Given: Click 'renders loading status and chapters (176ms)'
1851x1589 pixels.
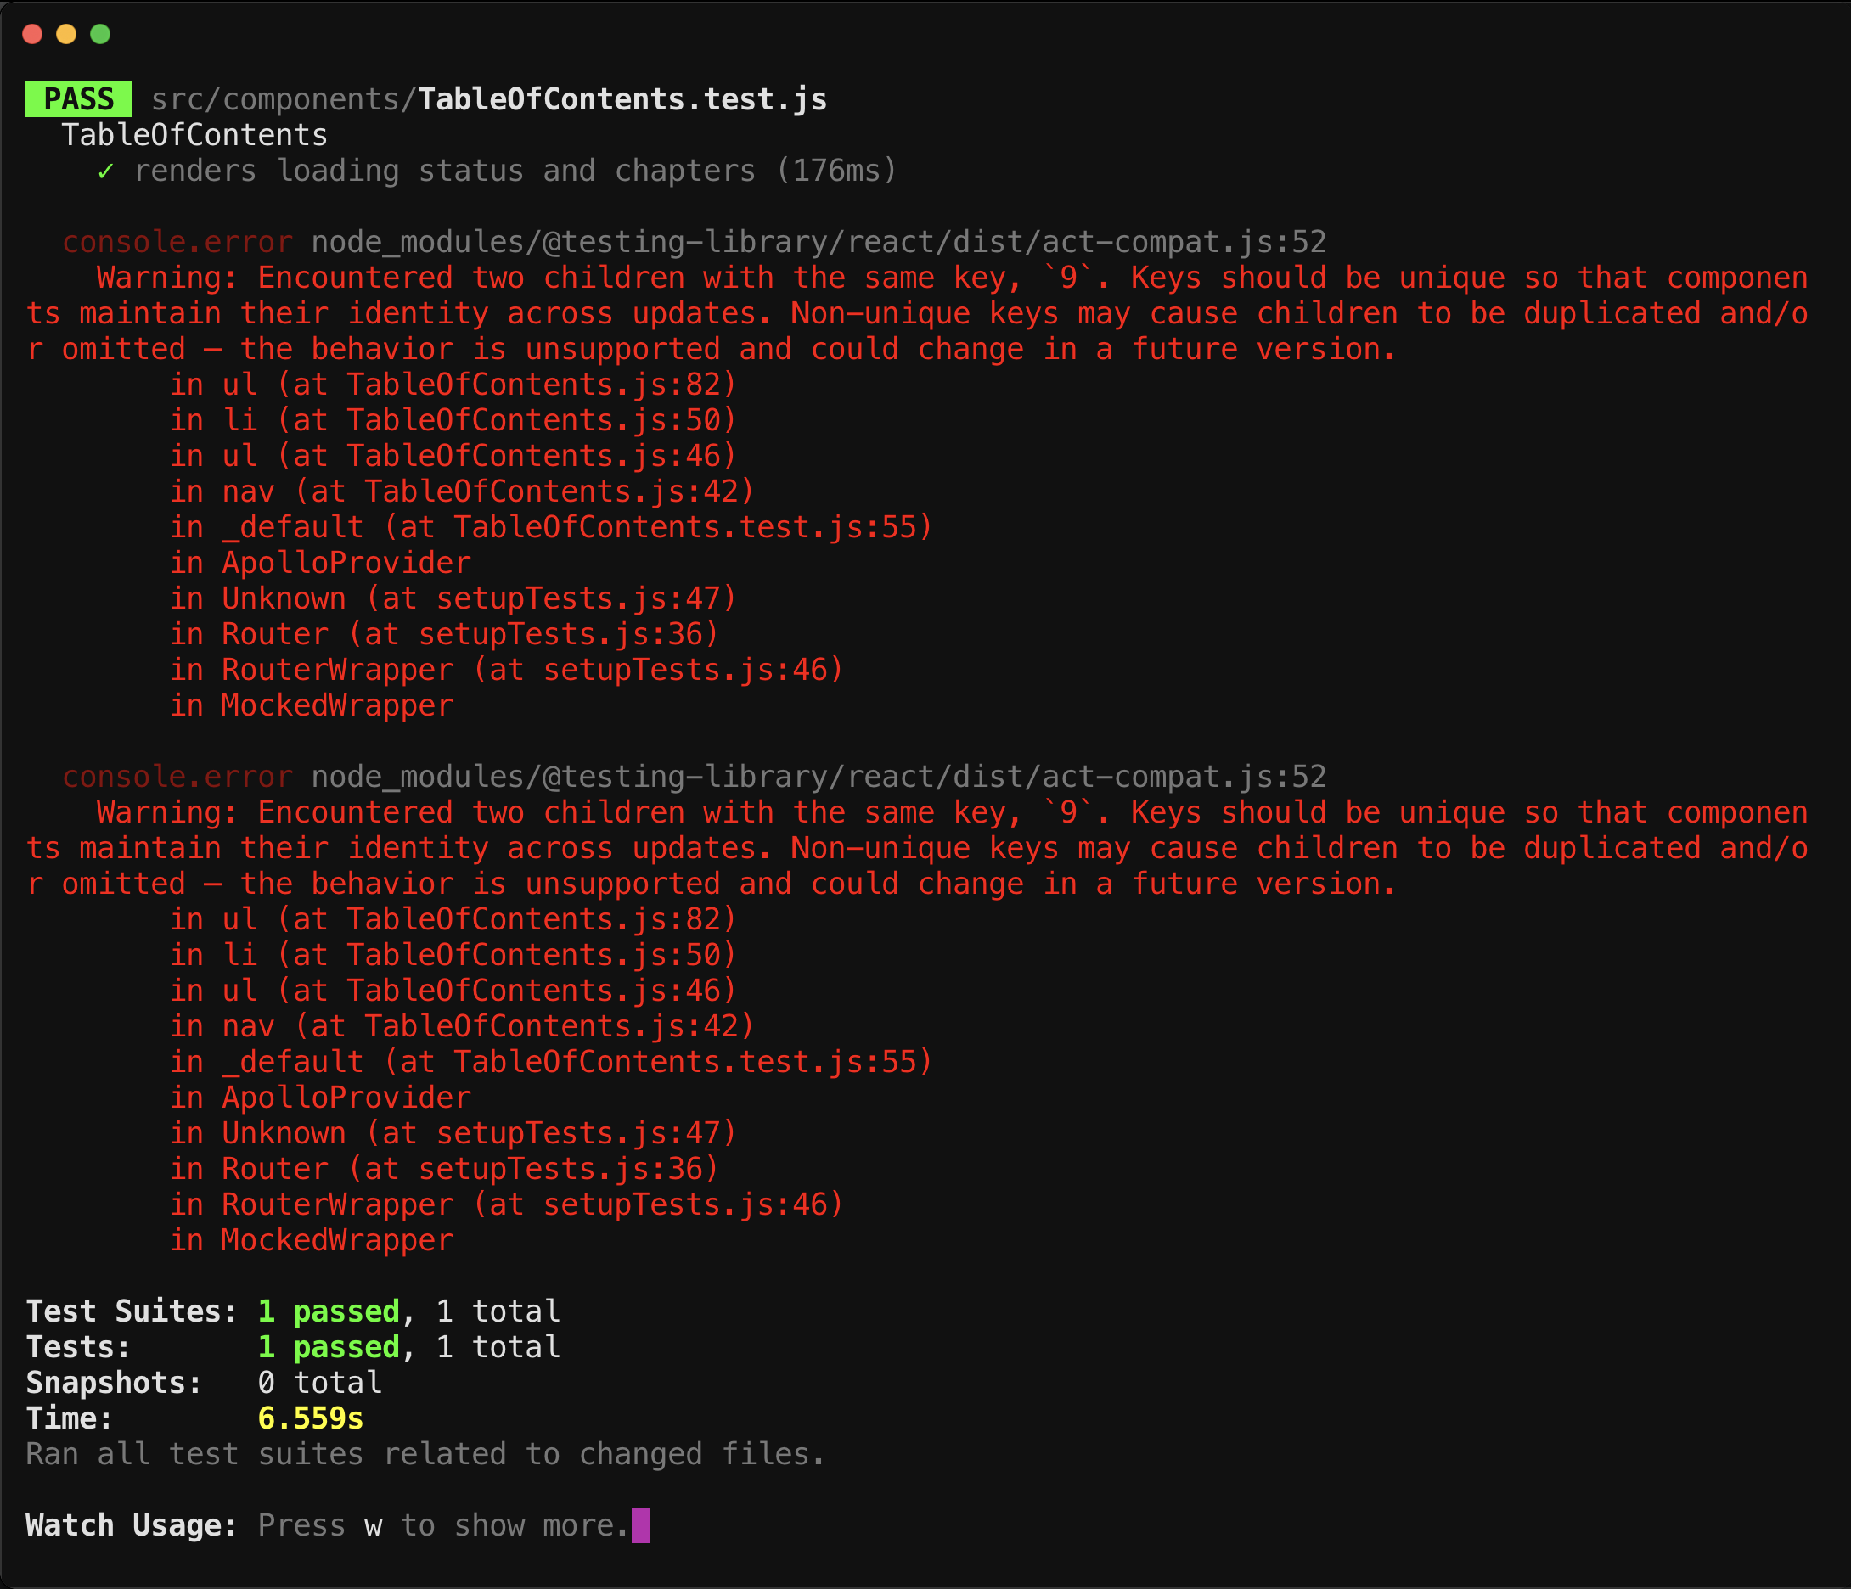Looking at the screenshot, I should pyautogui.click(x=515, y=171).
